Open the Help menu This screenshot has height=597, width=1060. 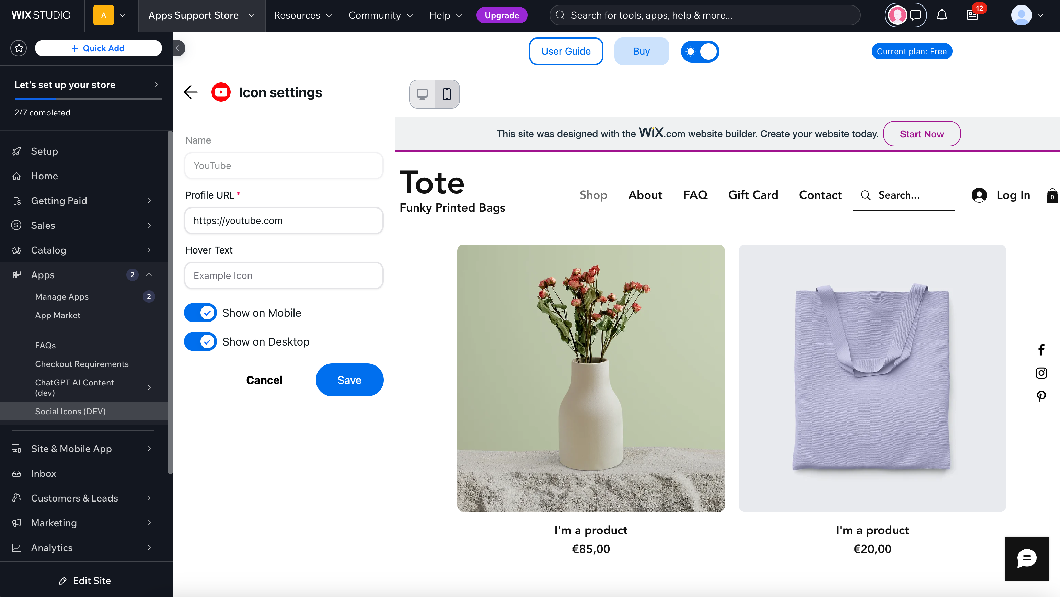[446, 15]
